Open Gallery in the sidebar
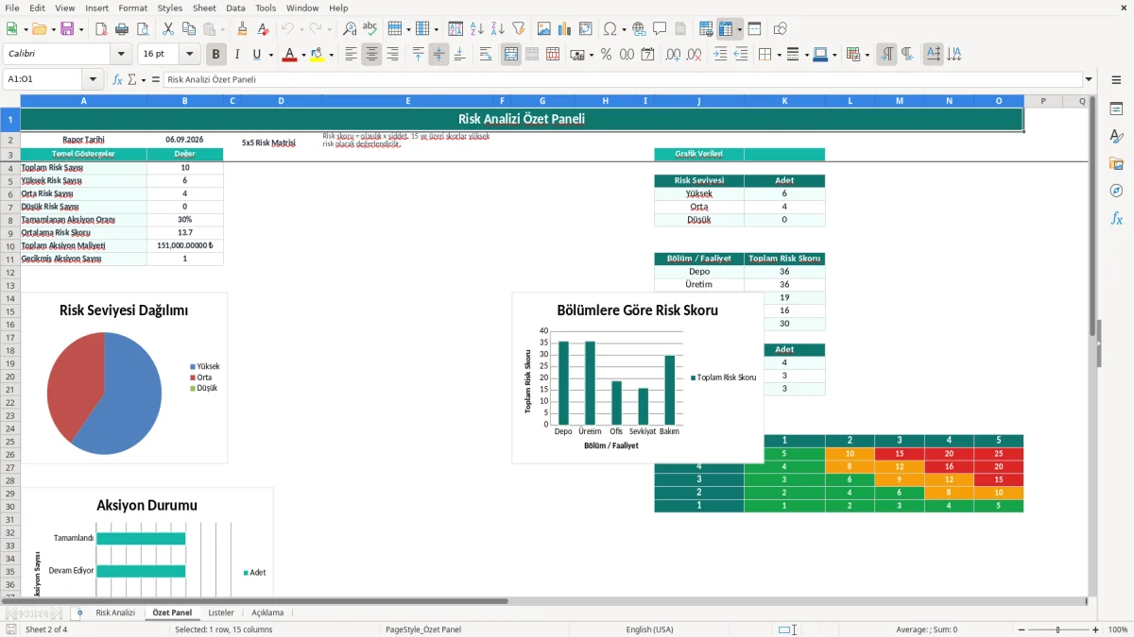The height and width of the screenshot is (637, 1134). (1116, 163)
